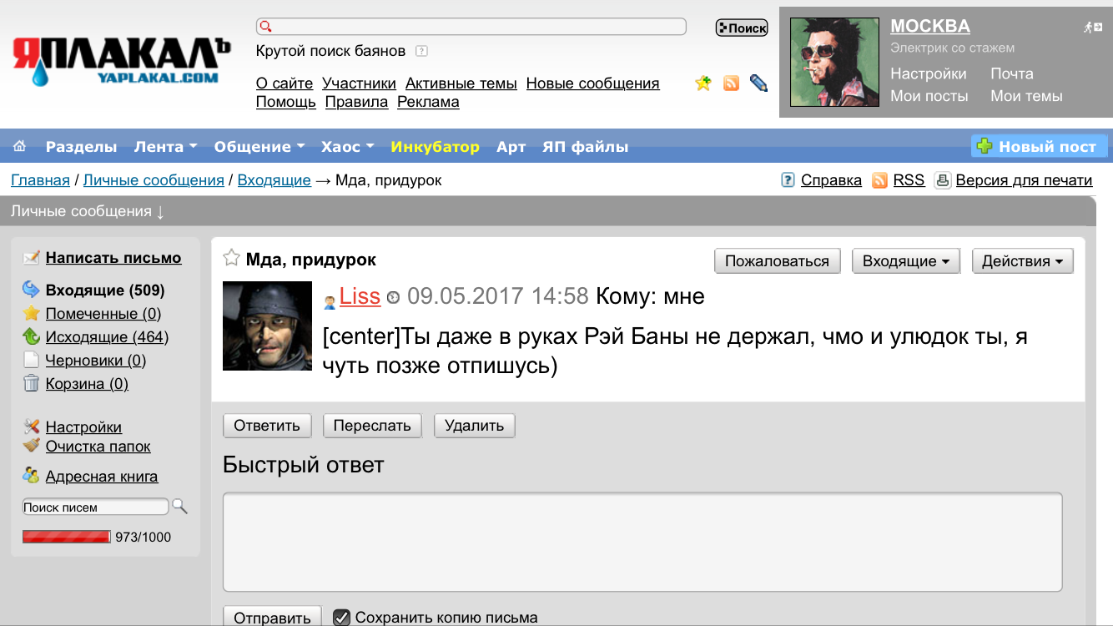Open the orange RSS feed icon in the header
The image size is (1113, 626).
(x=731, y=83)
